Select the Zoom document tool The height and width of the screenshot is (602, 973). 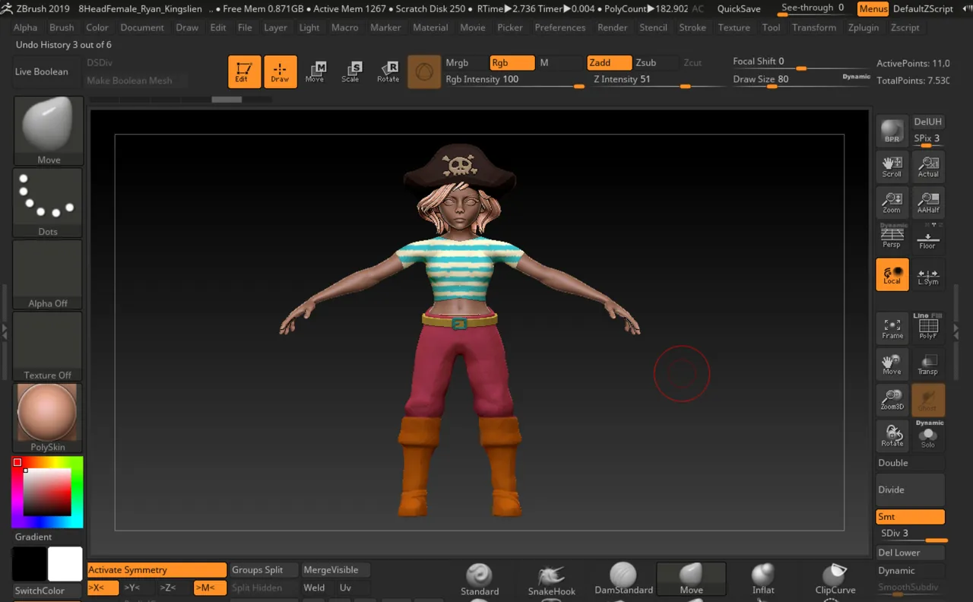892,202
